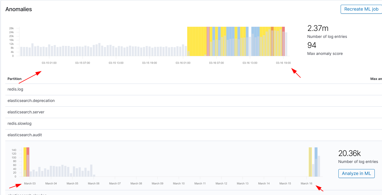Click the 03-15 07:00 axis label
382x195 pixels.
pyautogui.click(x=83, y=63)
